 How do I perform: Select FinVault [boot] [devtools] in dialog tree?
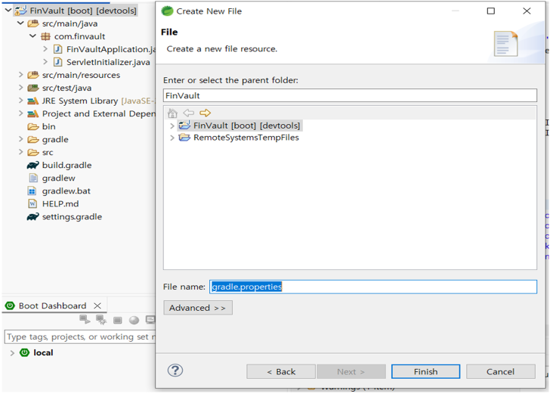pyautogui.click(x=246, y=126)
